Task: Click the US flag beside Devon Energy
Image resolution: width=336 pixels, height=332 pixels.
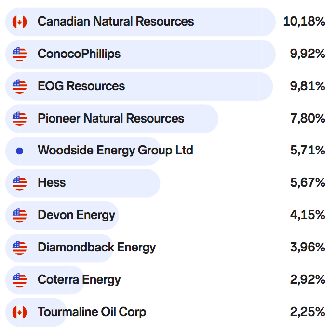Action: pos(19,215)
